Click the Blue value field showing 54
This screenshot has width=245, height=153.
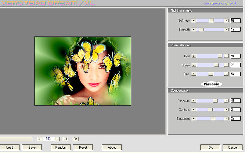(236, 74)
